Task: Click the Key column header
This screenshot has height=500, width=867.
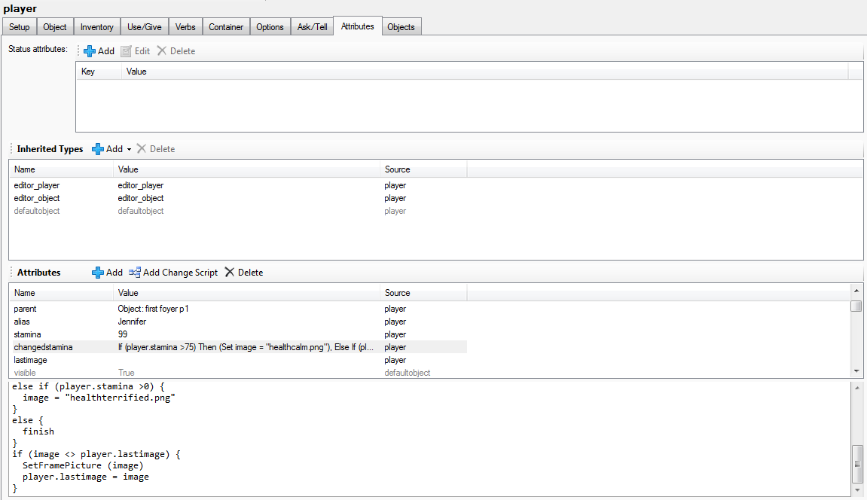Action: tap(88, 72)
